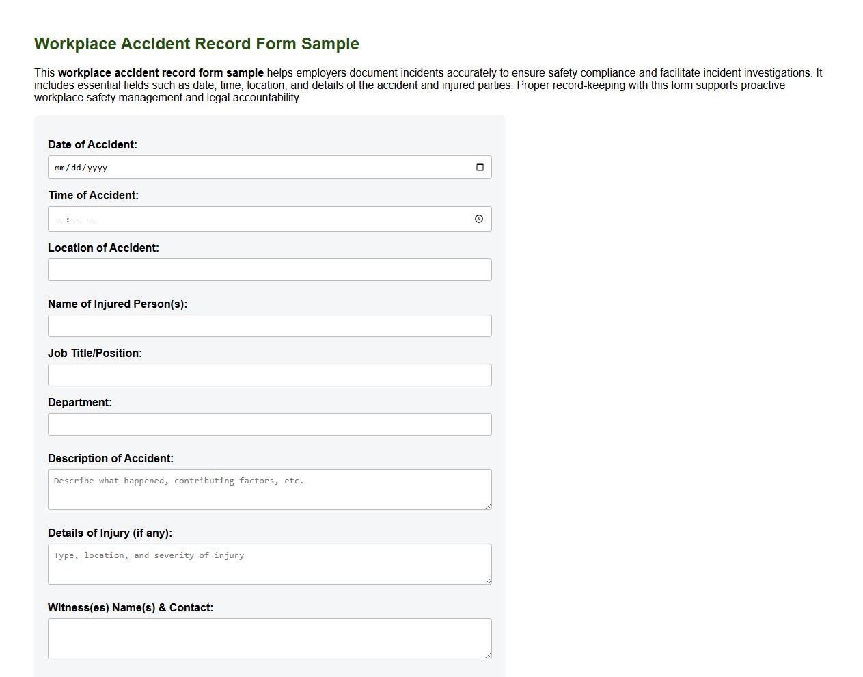Click the resize grip of the Description textarea

pos(489,507)
